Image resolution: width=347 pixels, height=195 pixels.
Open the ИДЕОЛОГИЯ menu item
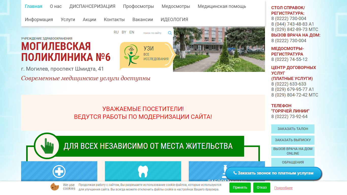[175, 20]
